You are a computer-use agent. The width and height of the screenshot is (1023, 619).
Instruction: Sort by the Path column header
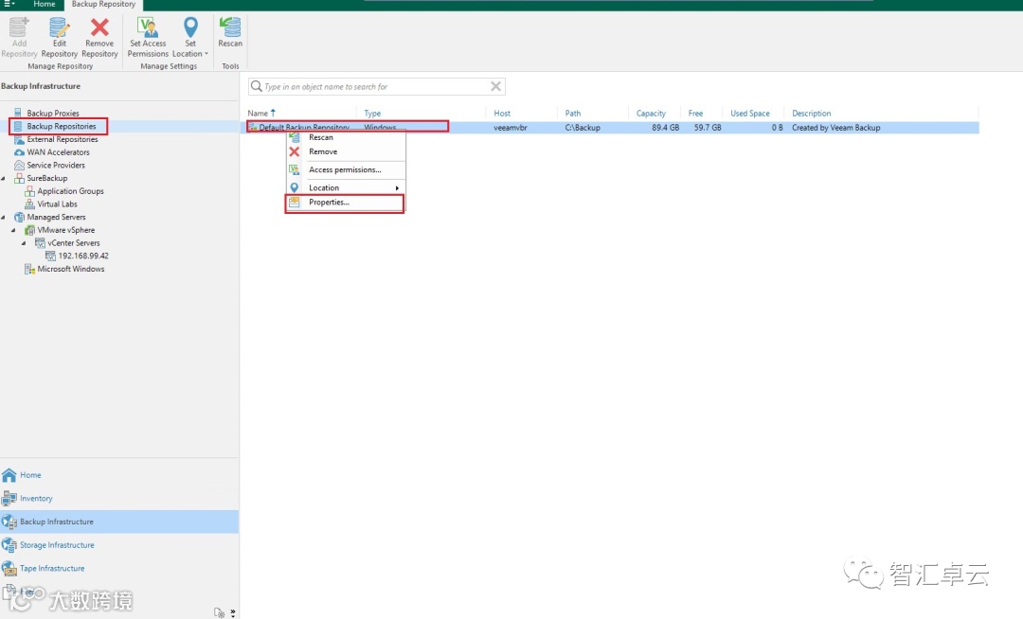pyautogui.click(x=573, y=114)
